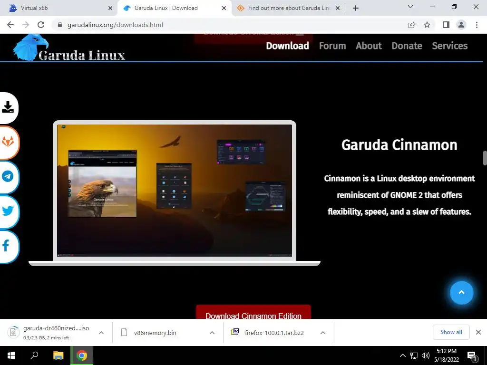This screenshot has width=487, height=365.
Task: Open the taskbar volume control
Action: tap(426, 355)
